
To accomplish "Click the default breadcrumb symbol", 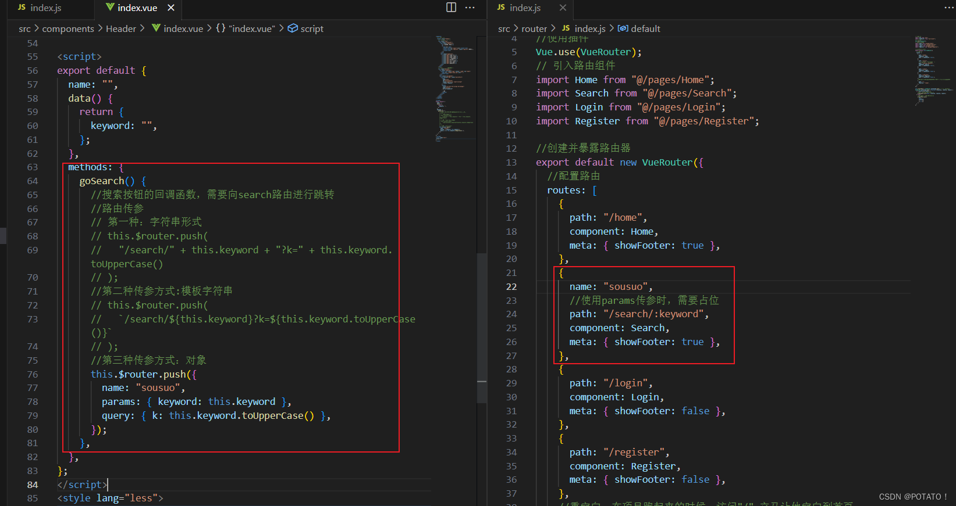I will pyautogui.click(x=645, y=28).
